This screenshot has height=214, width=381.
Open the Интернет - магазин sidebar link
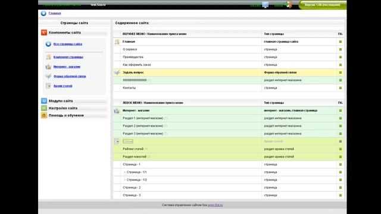(x=67, y=67)
